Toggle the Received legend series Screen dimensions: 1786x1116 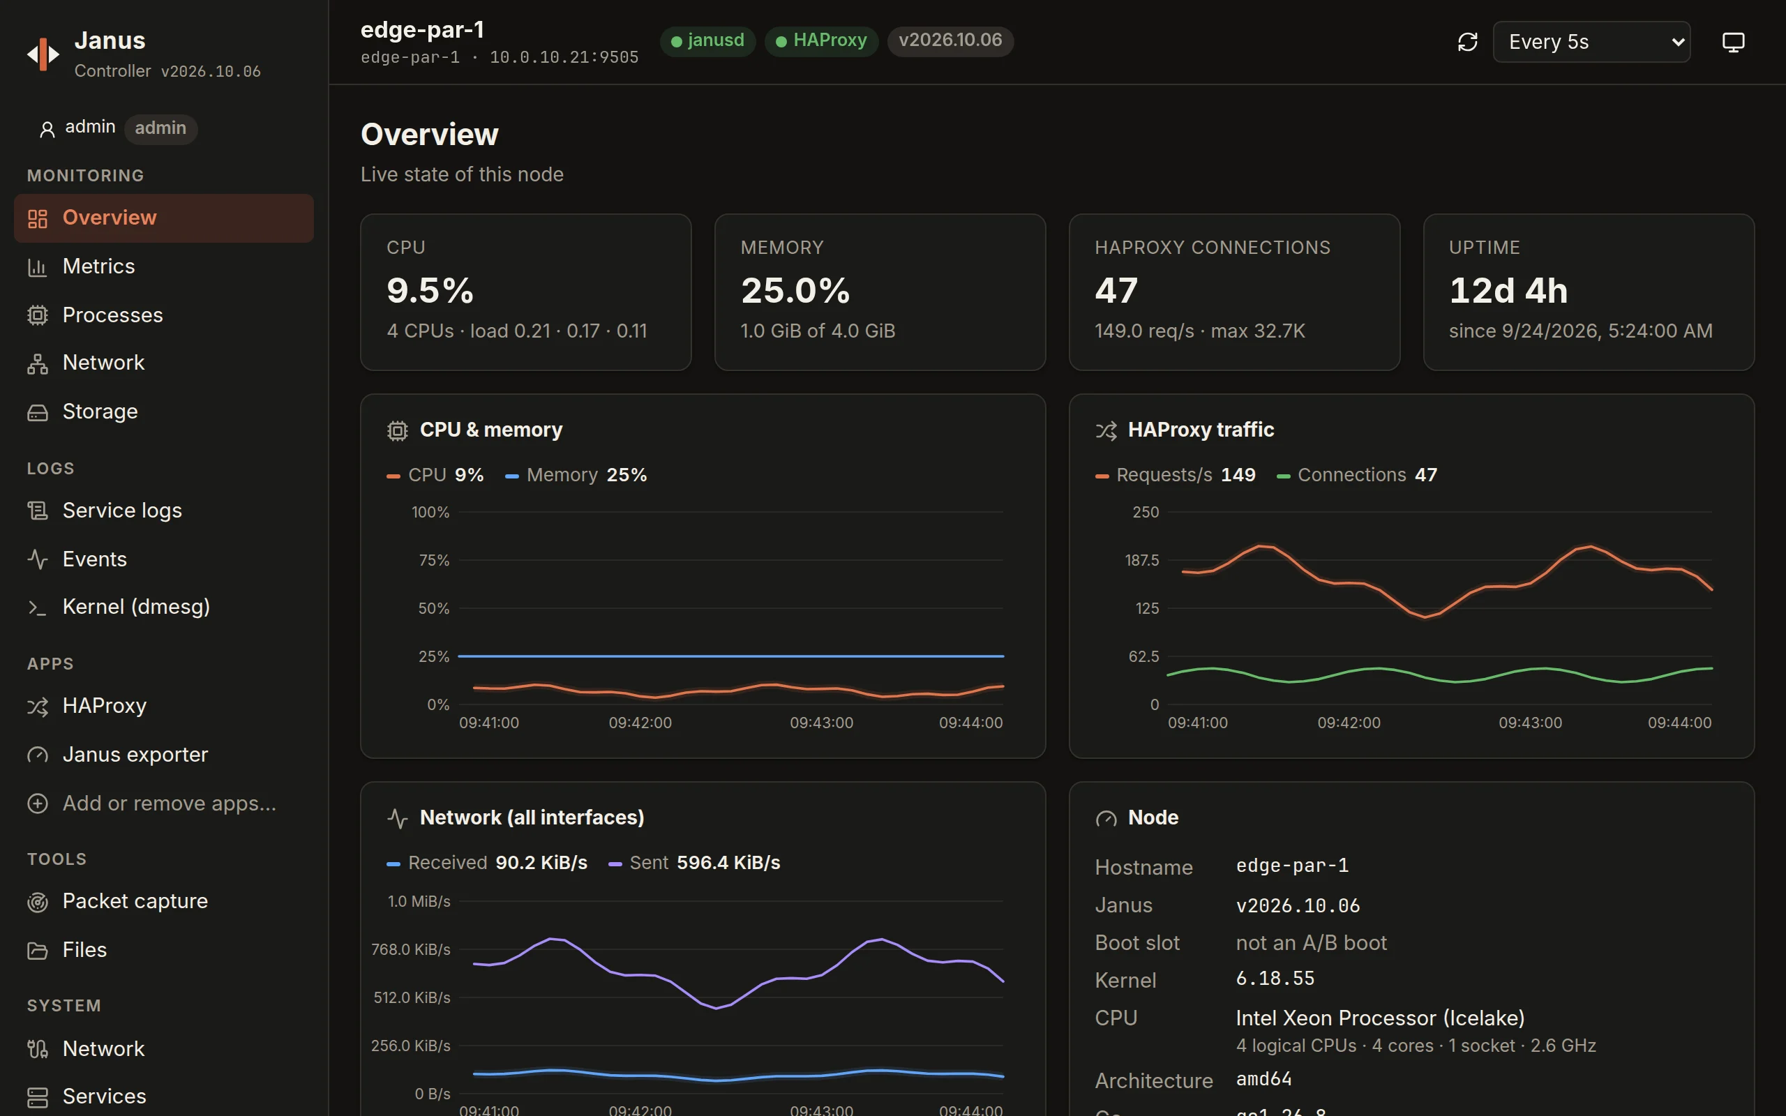[487, 864]
